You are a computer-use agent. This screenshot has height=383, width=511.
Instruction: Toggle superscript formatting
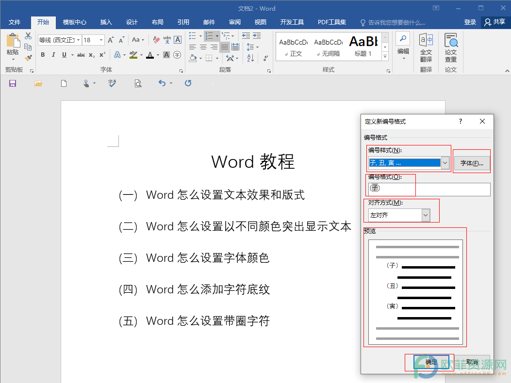coord(102,55)
